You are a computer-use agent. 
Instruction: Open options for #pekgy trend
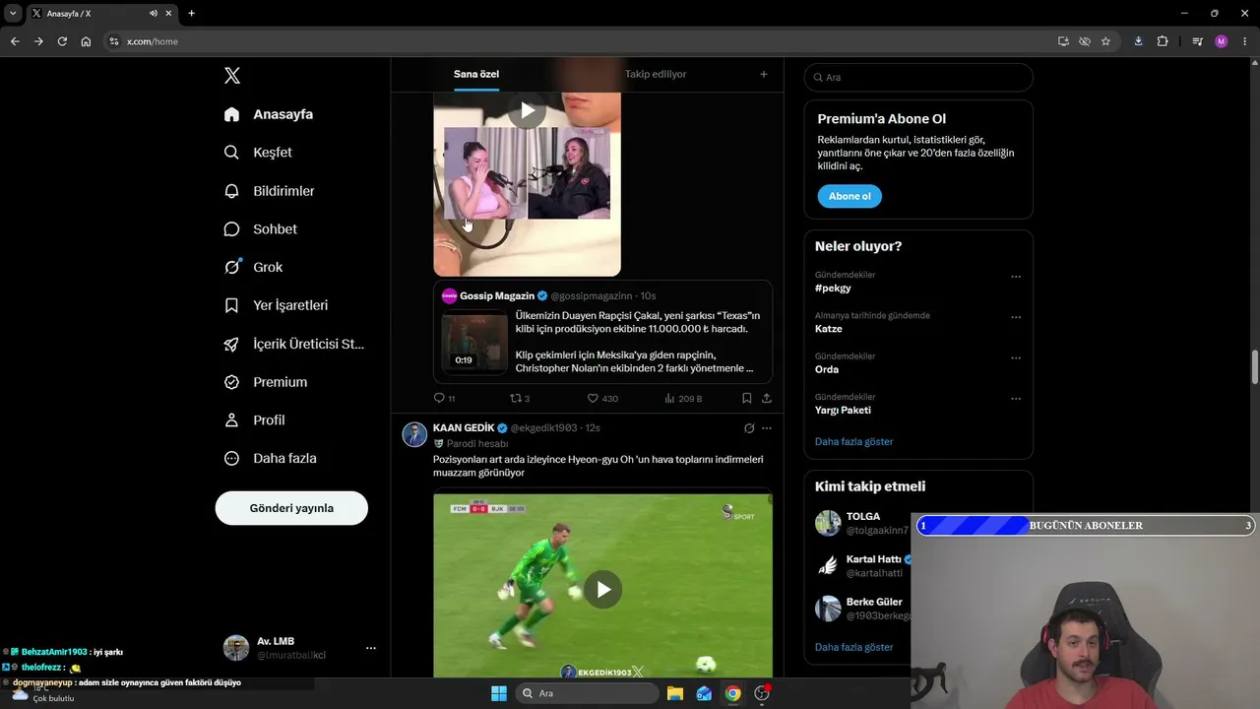click(x=1016, y=277)
